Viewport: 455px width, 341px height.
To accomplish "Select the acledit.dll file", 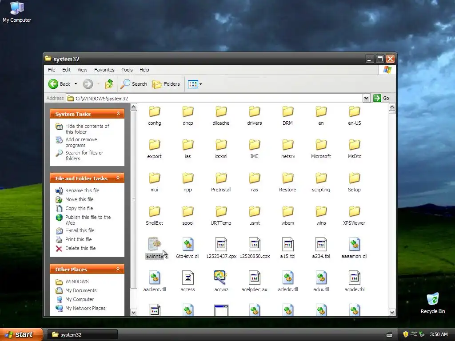I will point(287,282).
